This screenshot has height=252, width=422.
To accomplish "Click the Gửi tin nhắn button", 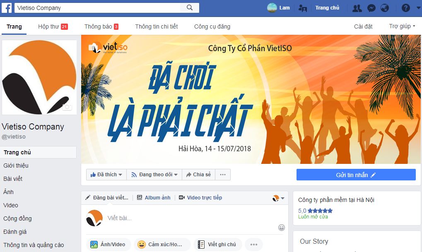I will [x=356, y=175].
